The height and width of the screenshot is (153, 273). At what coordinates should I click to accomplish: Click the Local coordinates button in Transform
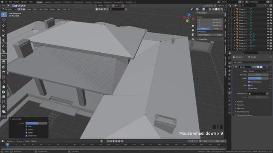[216, 28]
